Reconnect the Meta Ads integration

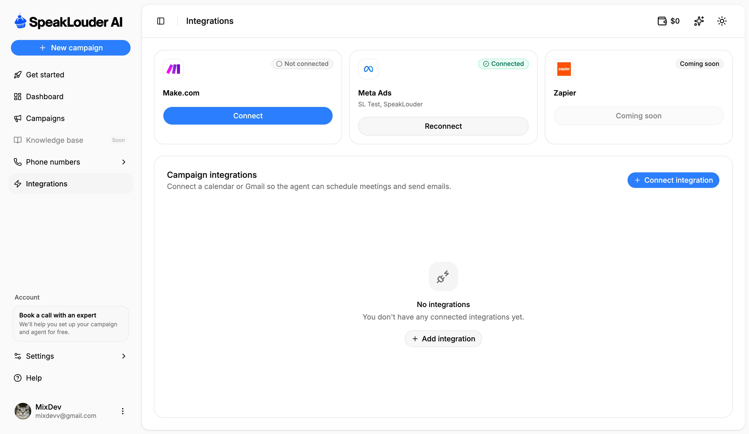pyautogui.click(x=443, y=126)
